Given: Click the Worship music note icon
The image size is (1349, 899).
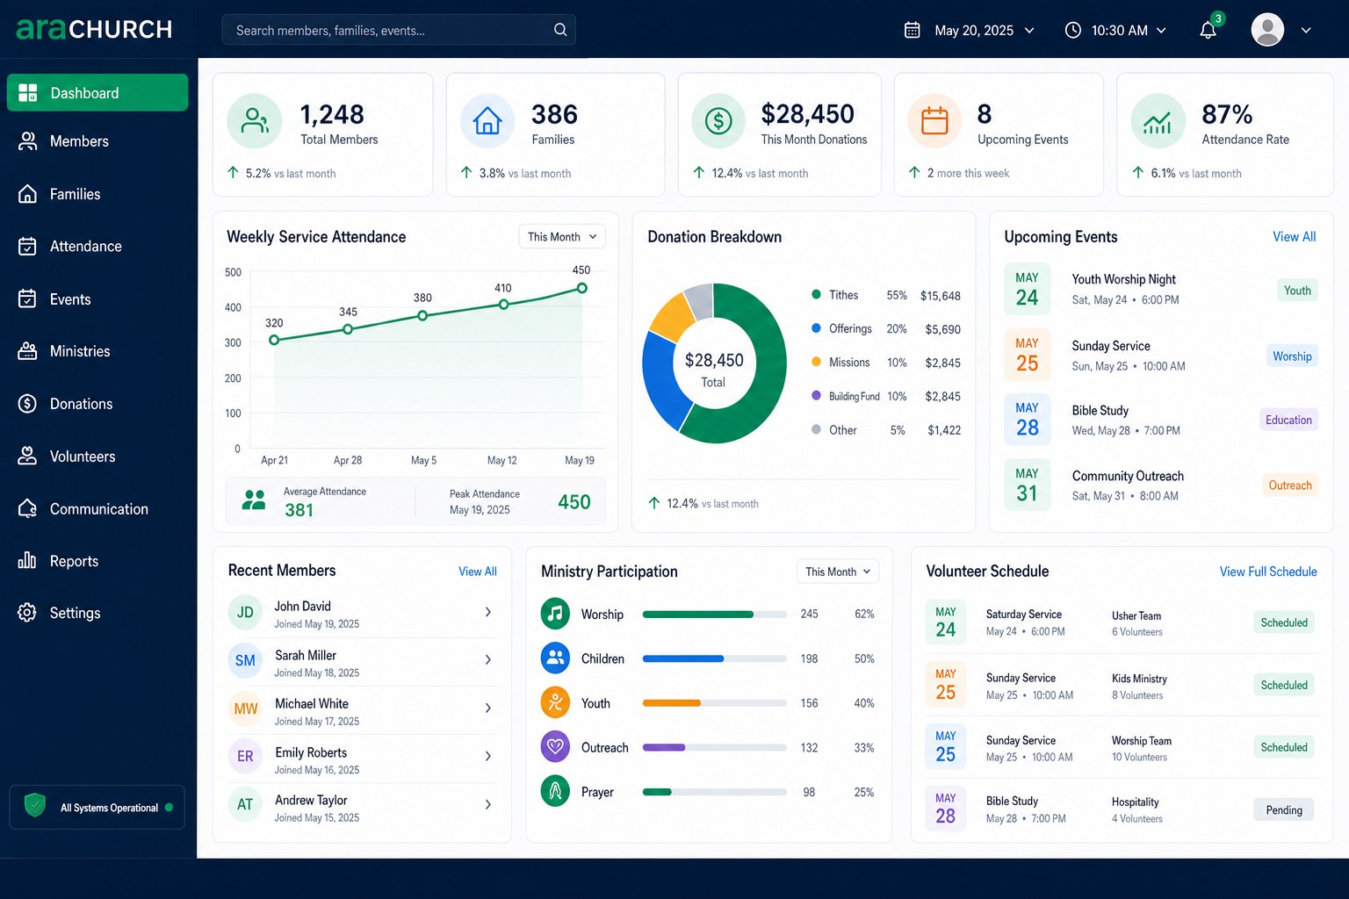Looking at the screenshot, I should pyautogui.click(x=555, y=614).
